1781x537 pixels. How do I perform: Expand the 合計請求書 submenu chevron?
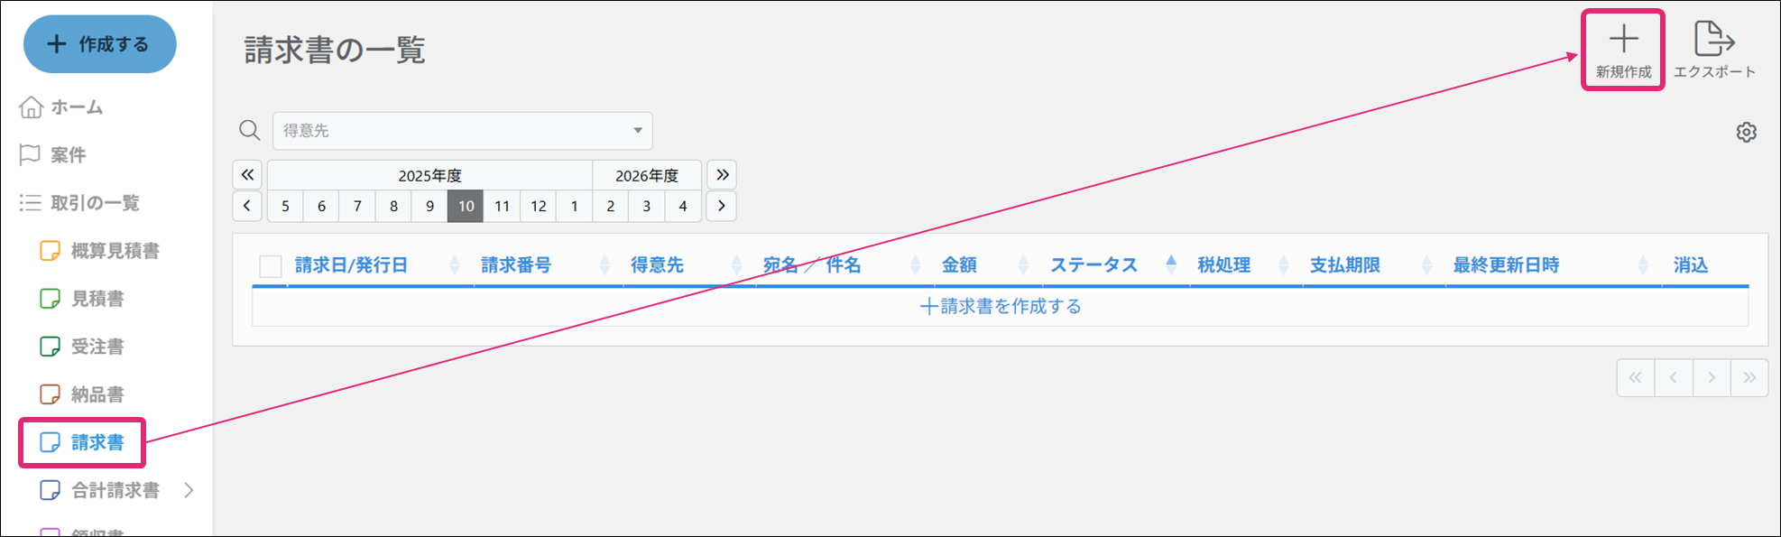tap(189, 490)
